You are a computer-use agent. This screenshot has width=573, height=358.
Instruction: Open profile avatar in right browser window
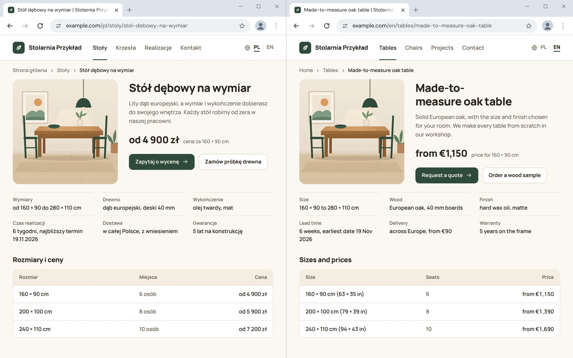point(547,26)
